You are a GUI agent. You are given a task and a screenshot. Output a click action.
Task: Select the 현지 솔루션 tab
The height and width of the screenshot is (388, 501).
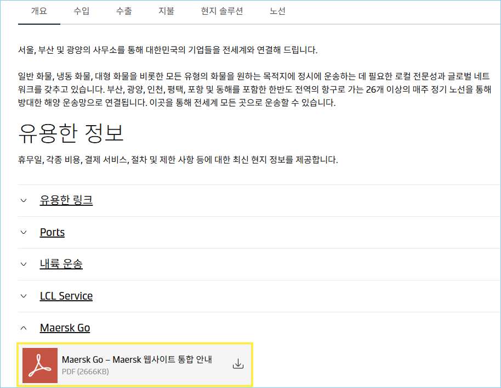click(221, 11)
